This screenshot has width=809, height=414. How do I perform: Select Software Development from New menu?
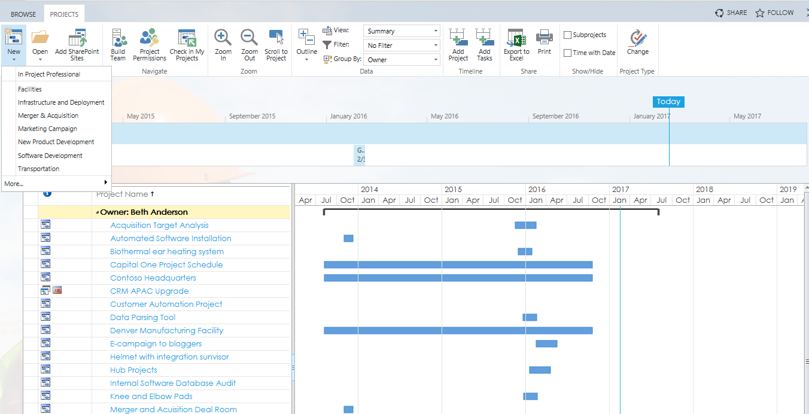click(50, 156)
